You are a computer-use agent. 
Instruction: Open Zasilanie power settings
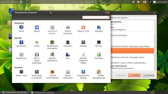click(x=99, y=56)
